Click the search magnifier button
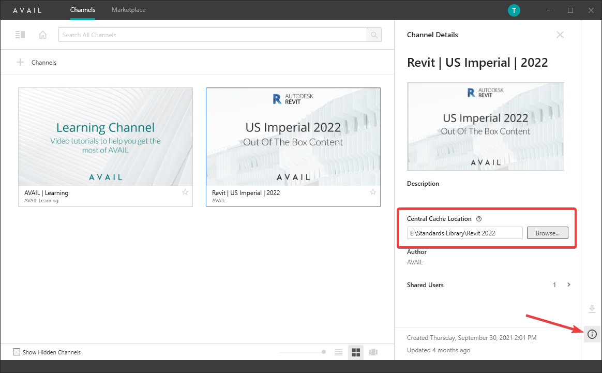This screenshot has width=602, height=373. pyautogui.click(x=374, y=35)
